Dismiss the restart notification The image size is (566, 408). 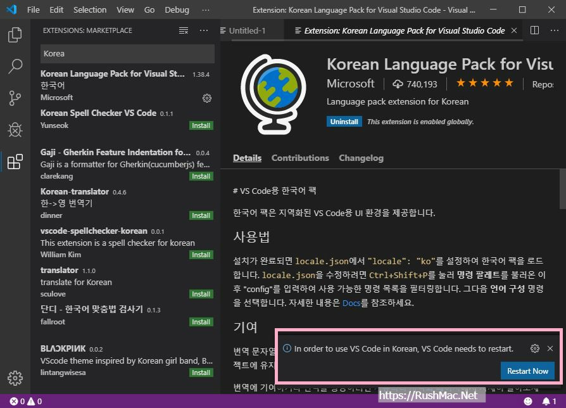(x=550, y=348)
